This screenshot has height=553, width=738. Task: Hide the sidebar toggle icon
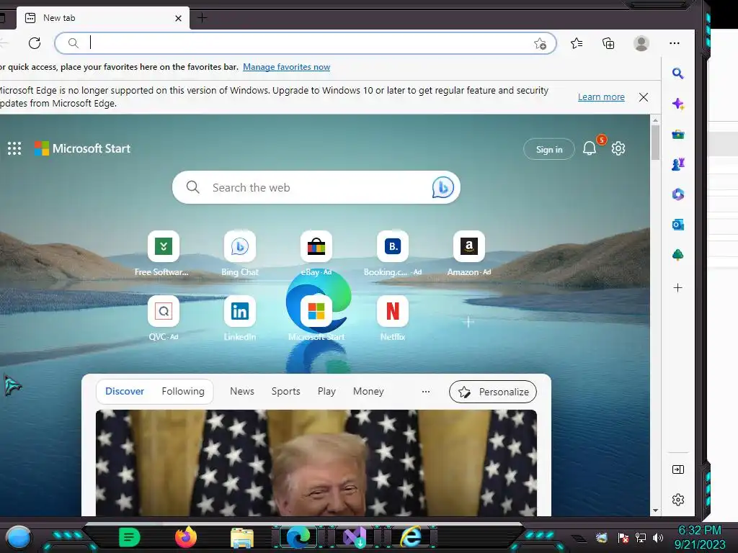[677, 469]
